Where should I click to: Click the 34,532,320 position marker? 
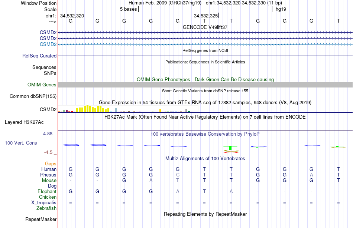72,16
